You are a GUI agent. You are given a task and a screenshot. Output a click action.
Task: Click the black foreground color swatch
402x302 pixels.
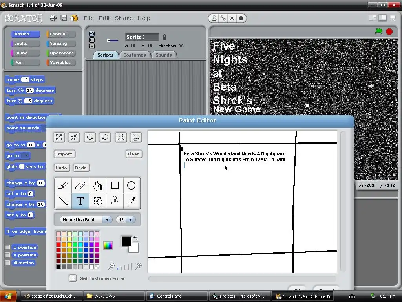126,241
